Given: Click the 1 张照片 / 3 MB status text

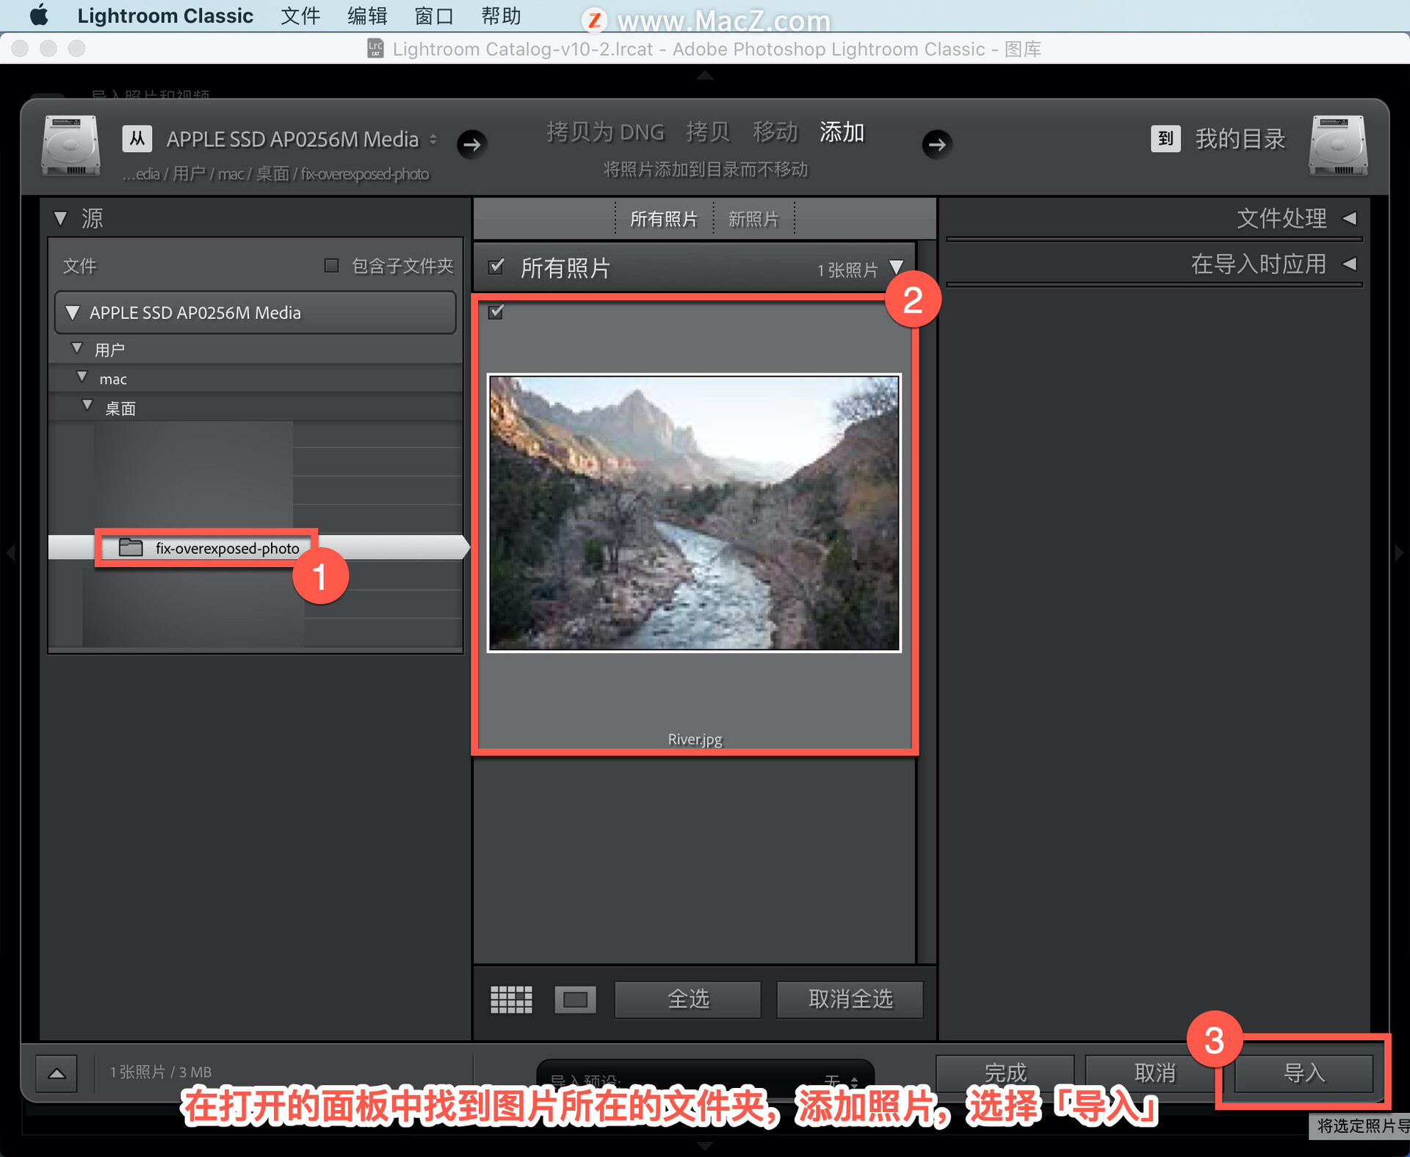Looking at the screenshot, I should point(161,1073).
